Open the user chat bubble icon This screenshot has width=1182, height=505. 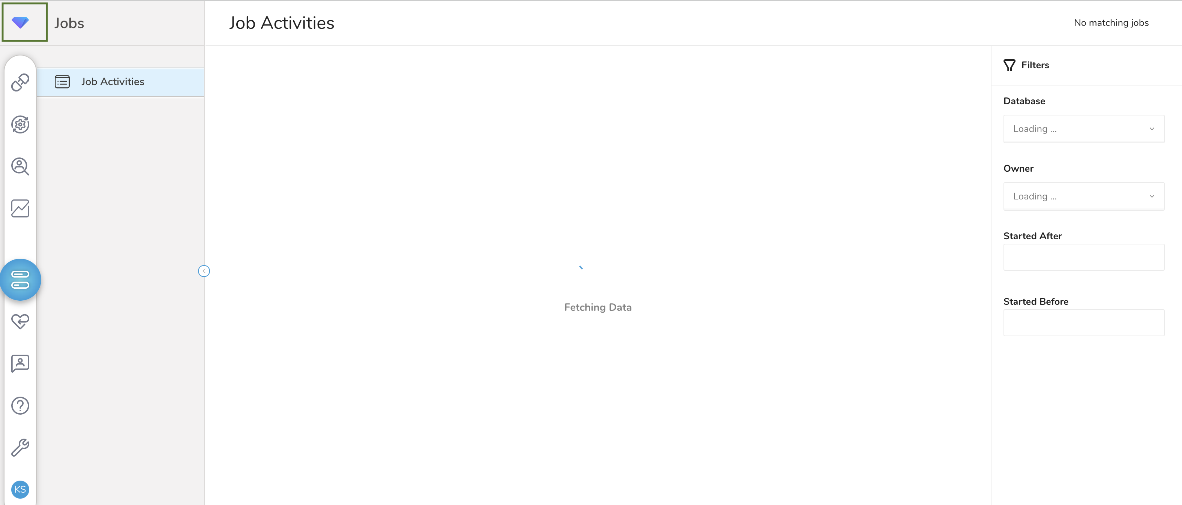pyautogui.click(x=20, y=363)
